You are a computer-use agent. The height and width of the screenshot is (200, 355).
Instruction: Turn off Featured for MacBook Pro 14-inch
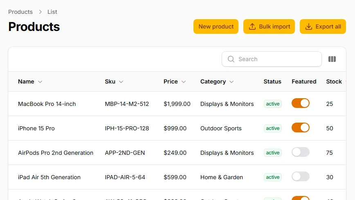[x=301, y=103]
